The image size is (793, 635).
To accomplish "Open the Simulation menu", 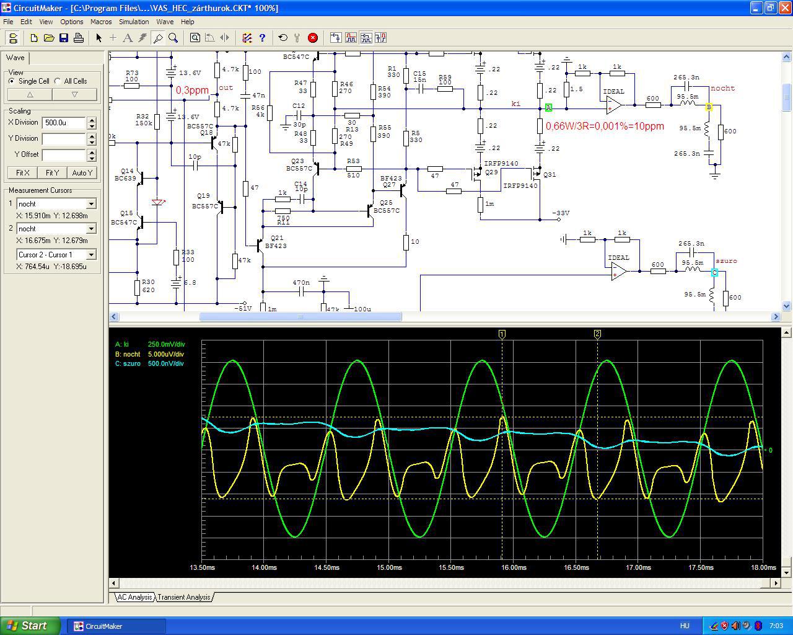I will (134, 22).
